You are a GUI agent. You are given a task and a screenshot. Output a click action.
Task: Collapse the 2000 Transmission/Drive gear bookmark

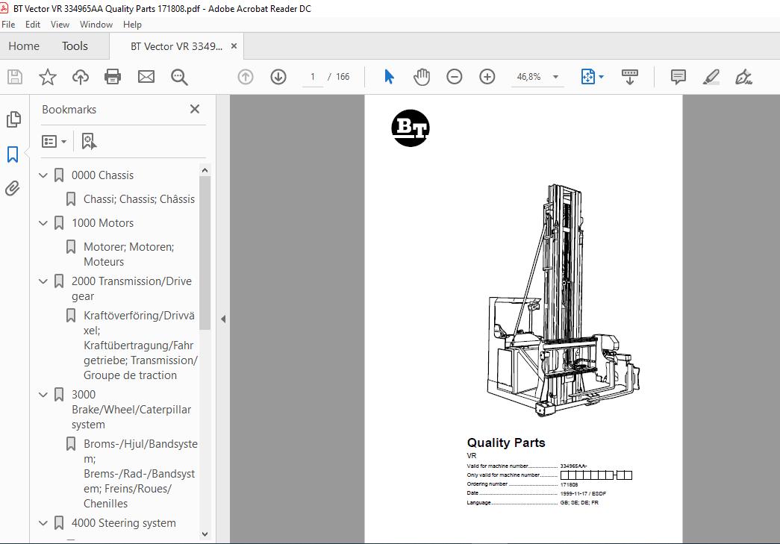(43, 281)
